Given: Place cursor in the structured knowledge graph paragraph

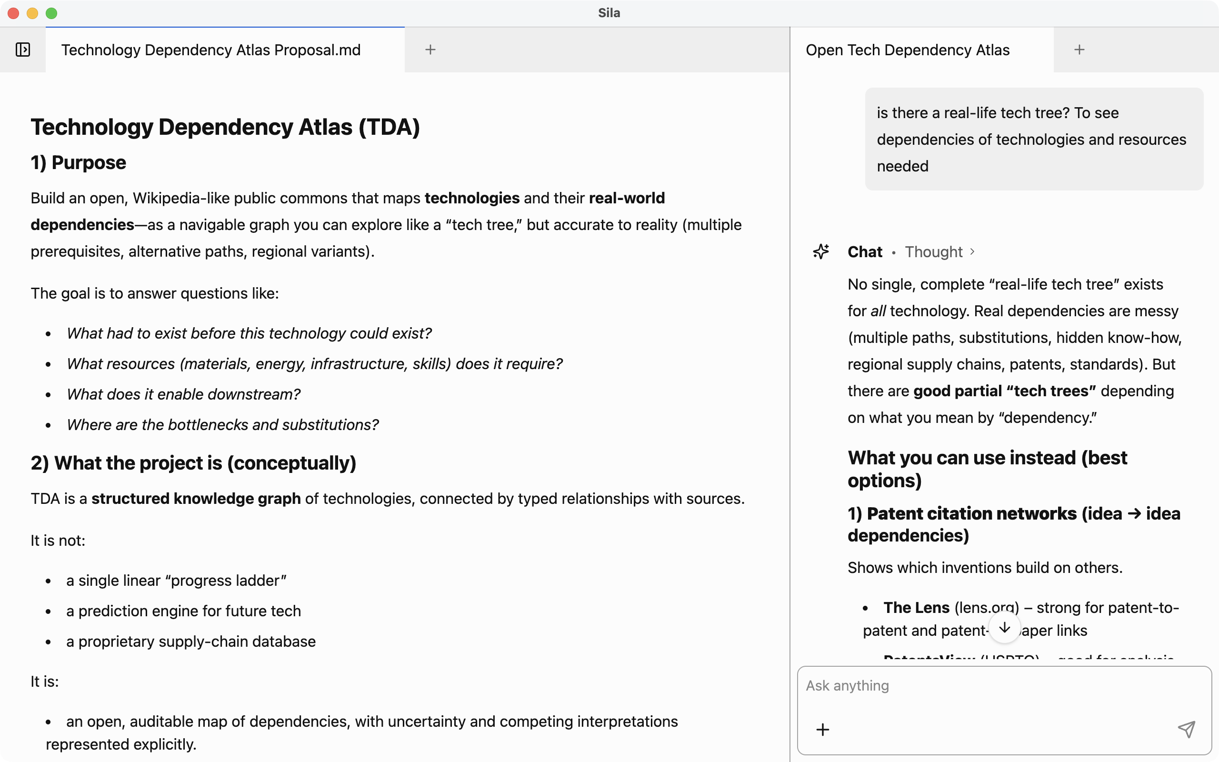Looking at the screenshot, I should click(x=388, y=499).
